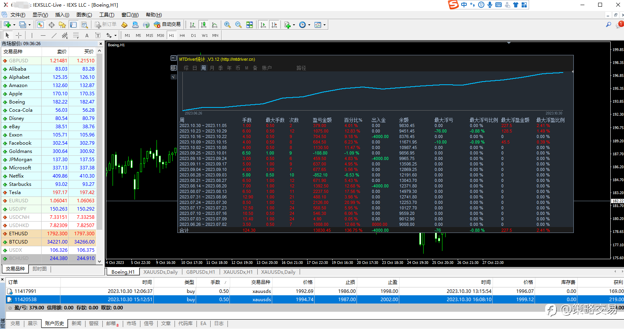The image size is (624, 329).
Task: Zoom in on the chart
Action: pos(227,25)
